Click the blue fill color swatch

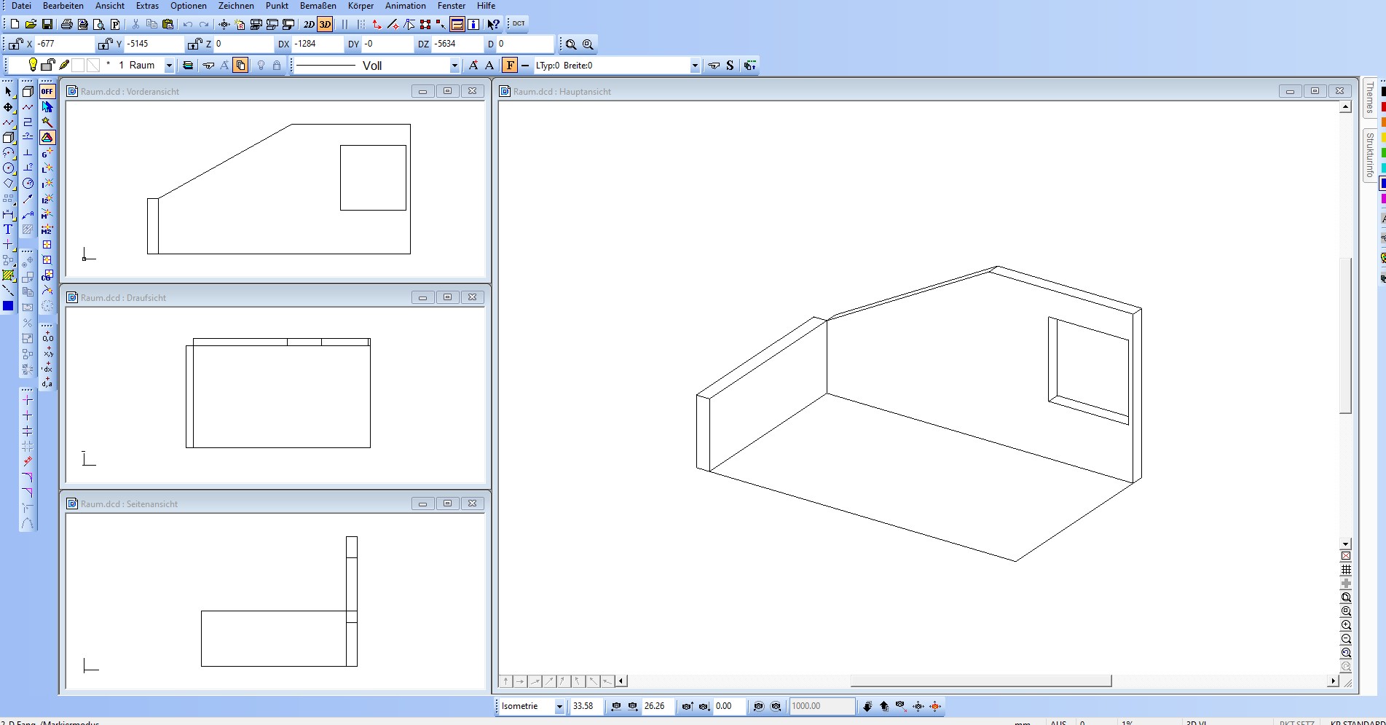point(8,306)
